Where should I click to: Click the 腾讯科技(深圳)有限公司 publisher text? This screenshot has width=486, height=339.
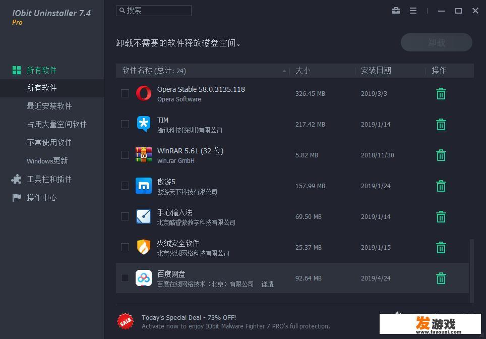coord(190,130)
